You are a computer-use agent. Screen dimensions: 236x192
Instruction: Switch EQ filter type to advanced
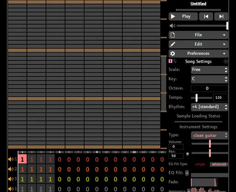point(219,164)
